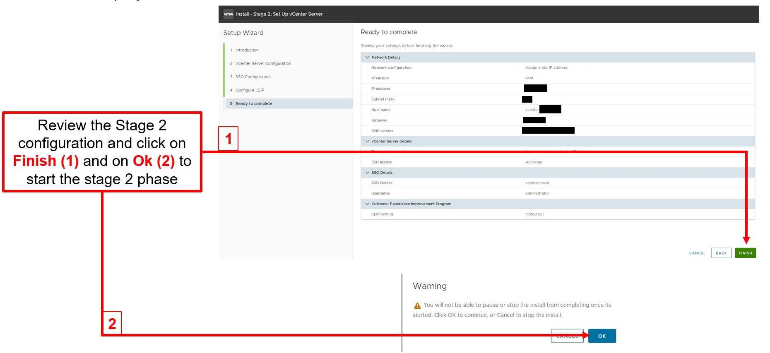This screenshot has width=770, height=353.
Task: Click the 'Ready to complete' page heading
Action: 389,32
